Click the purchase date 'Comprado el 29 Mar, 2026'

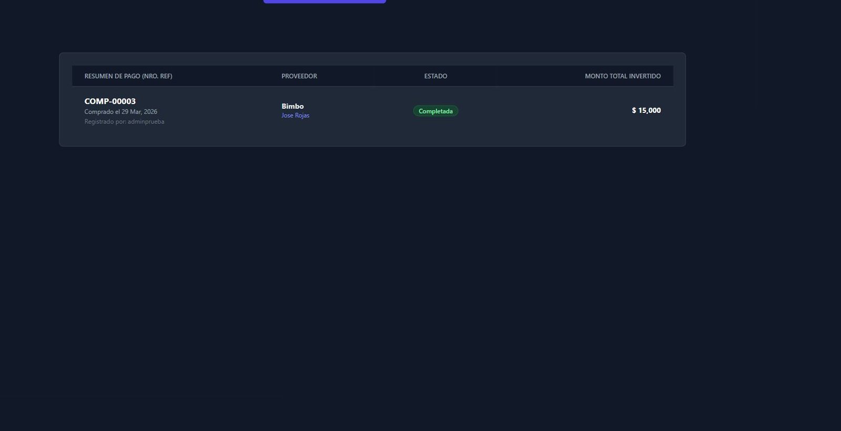(x=121, y=112)
